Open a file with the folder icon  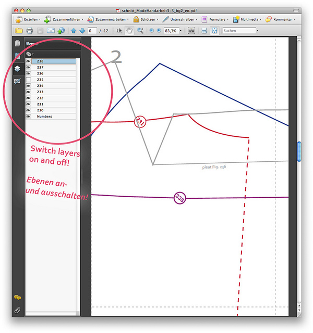pos(19,31)
